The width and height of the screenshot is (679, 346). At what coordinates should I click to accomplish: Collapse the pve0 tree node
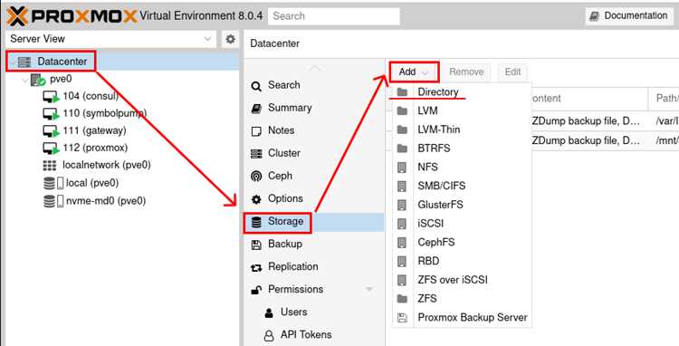(x=25, y=80)
